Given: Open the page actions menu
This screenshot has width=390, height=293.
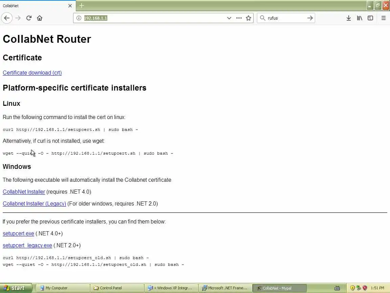Looking at the screenshot, I should tap(239, 18).
